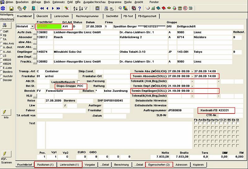Select the TA radio button
The image size is (248, 169).
pos(1,39)
